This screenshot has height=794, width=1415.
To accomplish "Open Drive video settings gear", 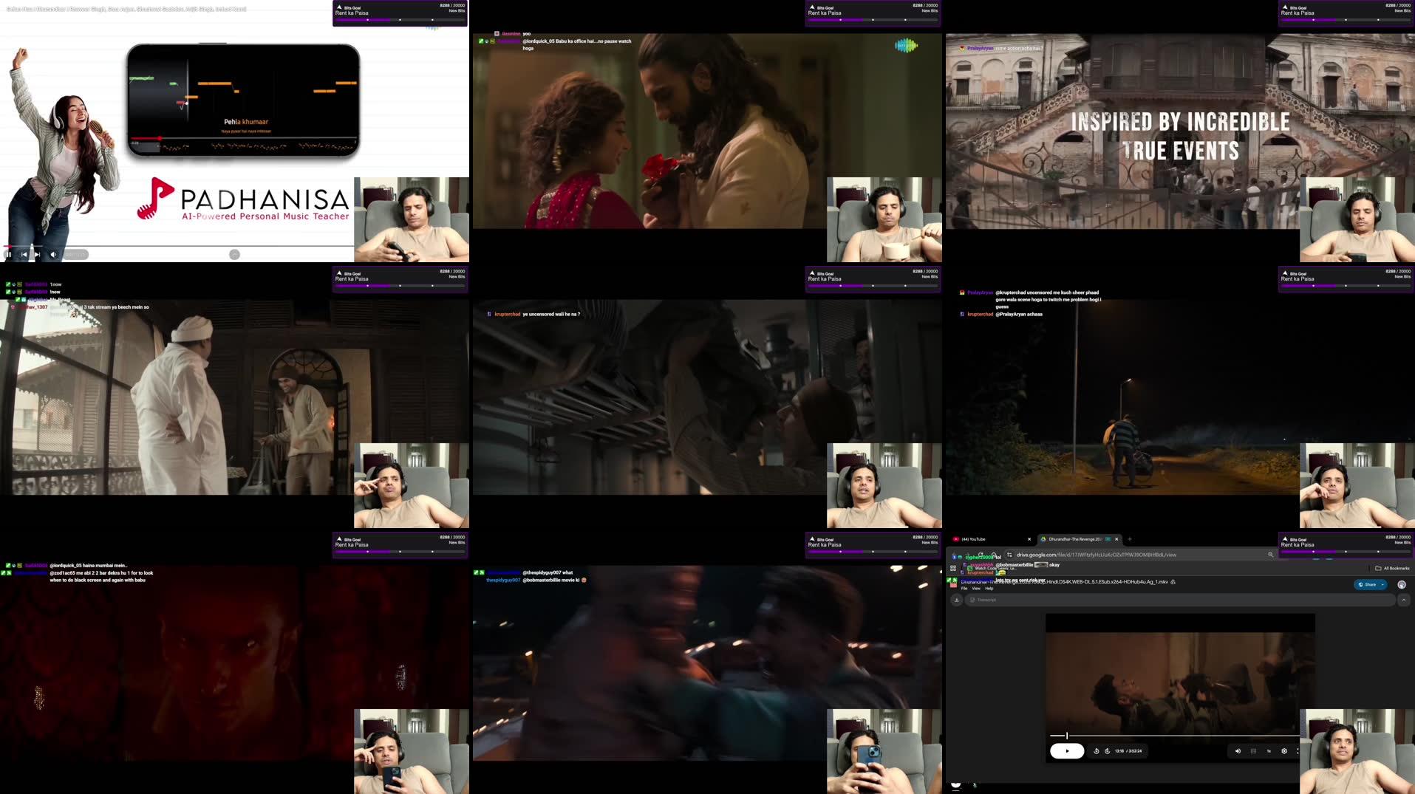I will (x=1284, y=751).
